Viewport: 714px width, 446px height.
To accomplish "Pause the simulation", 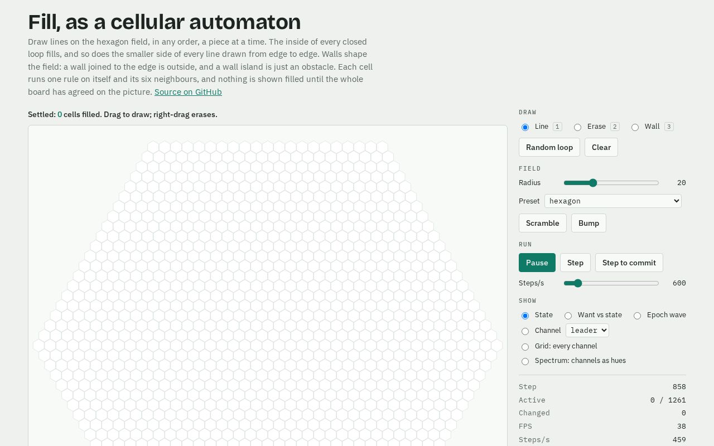I will (537, 263).
